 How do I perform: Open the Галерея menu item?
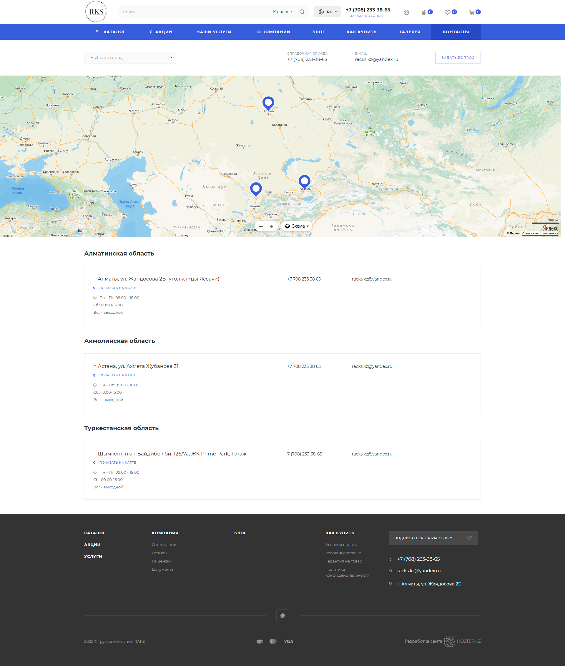pos(410,32)
